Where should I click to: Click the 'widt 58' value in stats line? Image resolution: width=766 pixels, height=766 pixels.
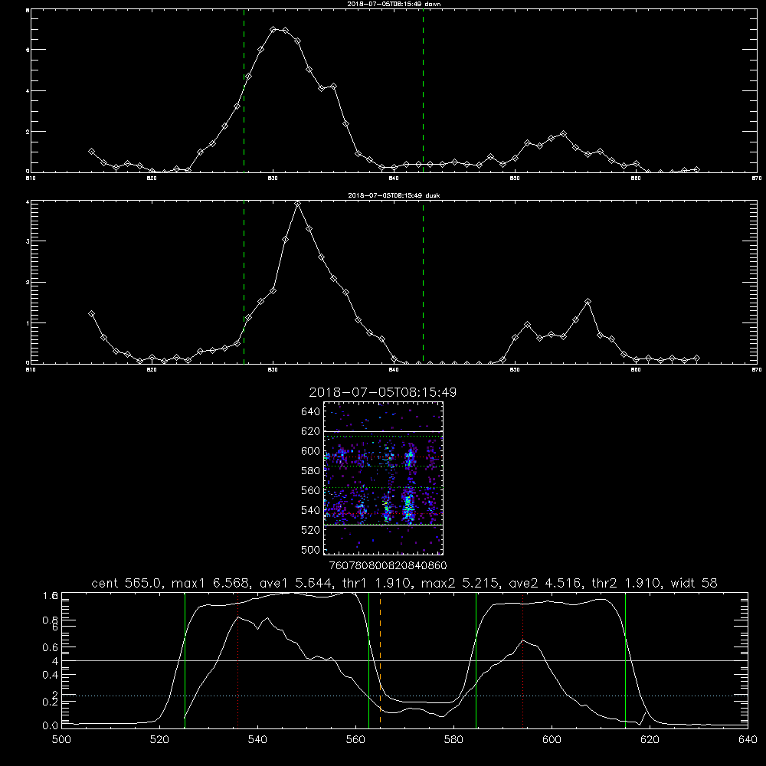click(x=694, y=583)
